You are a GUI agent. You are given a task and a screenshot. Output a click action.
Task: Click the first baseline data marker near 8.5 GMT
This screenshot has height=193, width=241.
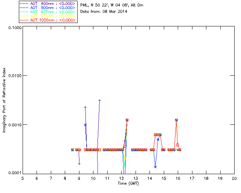[72, 150]
